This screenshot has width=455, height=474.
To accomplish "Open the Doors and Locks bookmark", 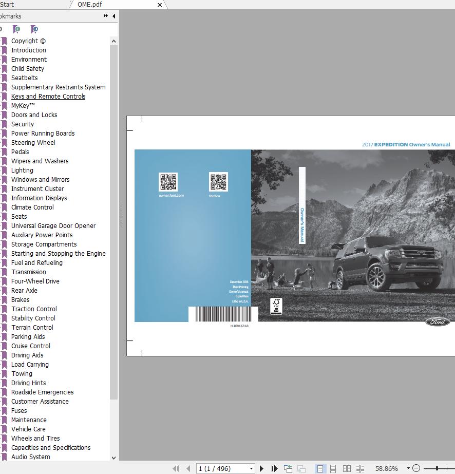I will pos(34,115).
